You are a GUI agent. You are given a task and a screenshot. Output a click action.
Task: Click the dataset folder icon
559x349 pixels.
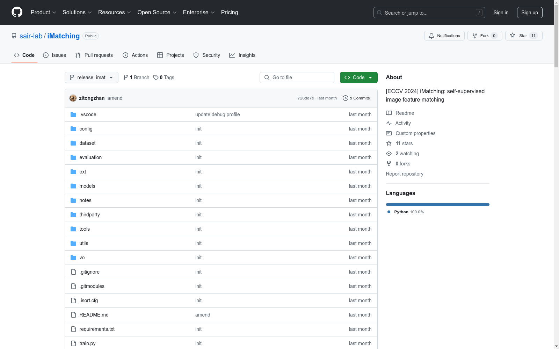click(x=73, y=143)
